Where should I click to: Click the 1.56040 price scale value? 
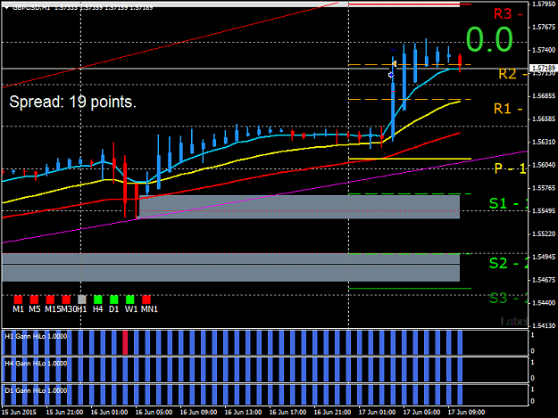point(544,165)
